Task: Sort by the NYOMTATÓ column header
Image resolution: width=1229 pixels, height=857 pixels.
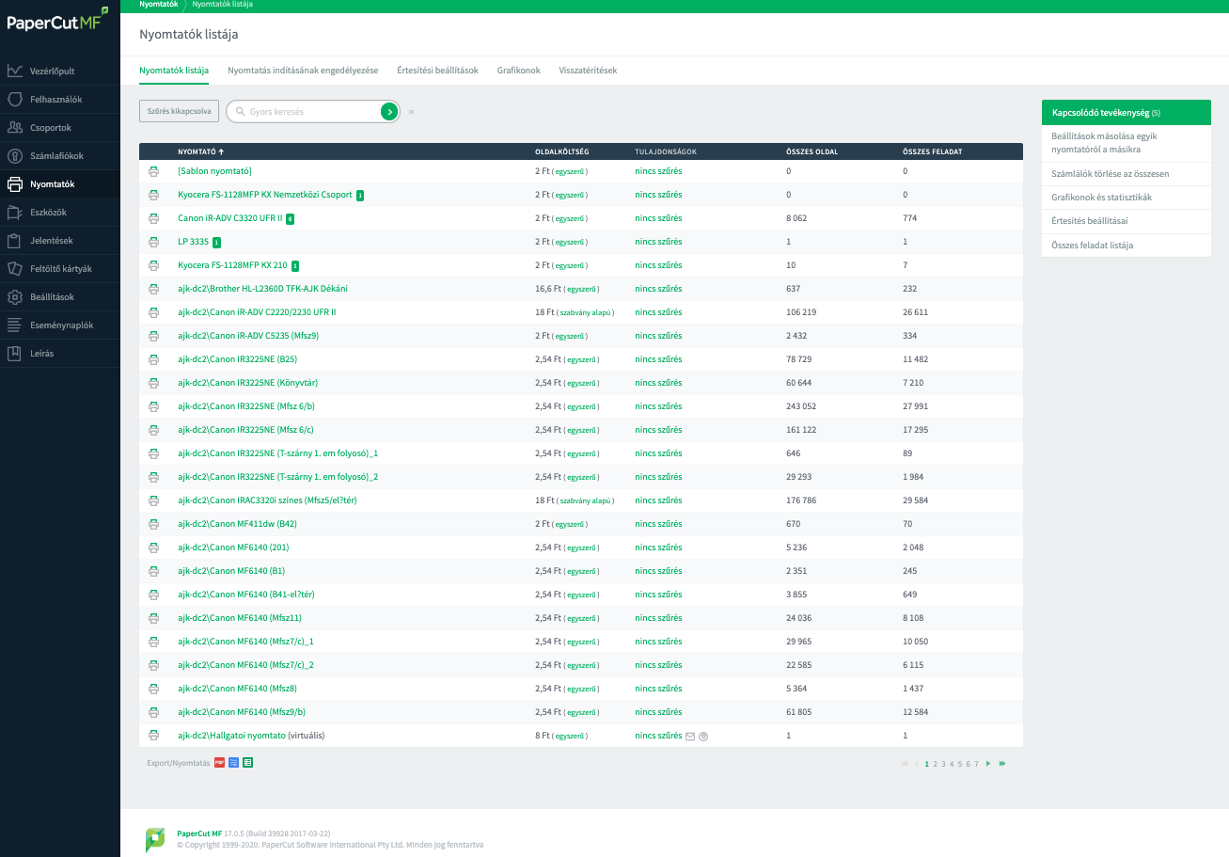Action: pos(201,151)
